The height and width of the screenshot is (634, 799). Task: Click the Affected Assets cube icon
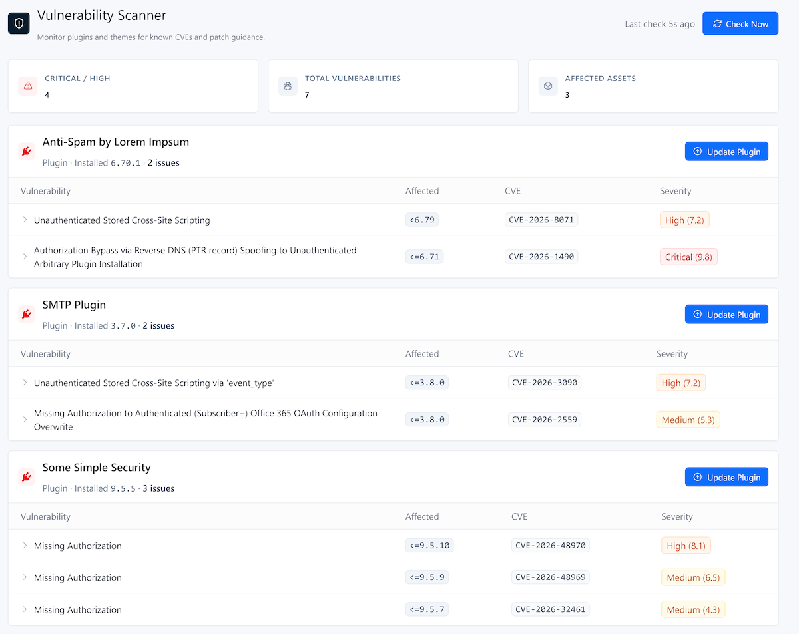point(548,86)
